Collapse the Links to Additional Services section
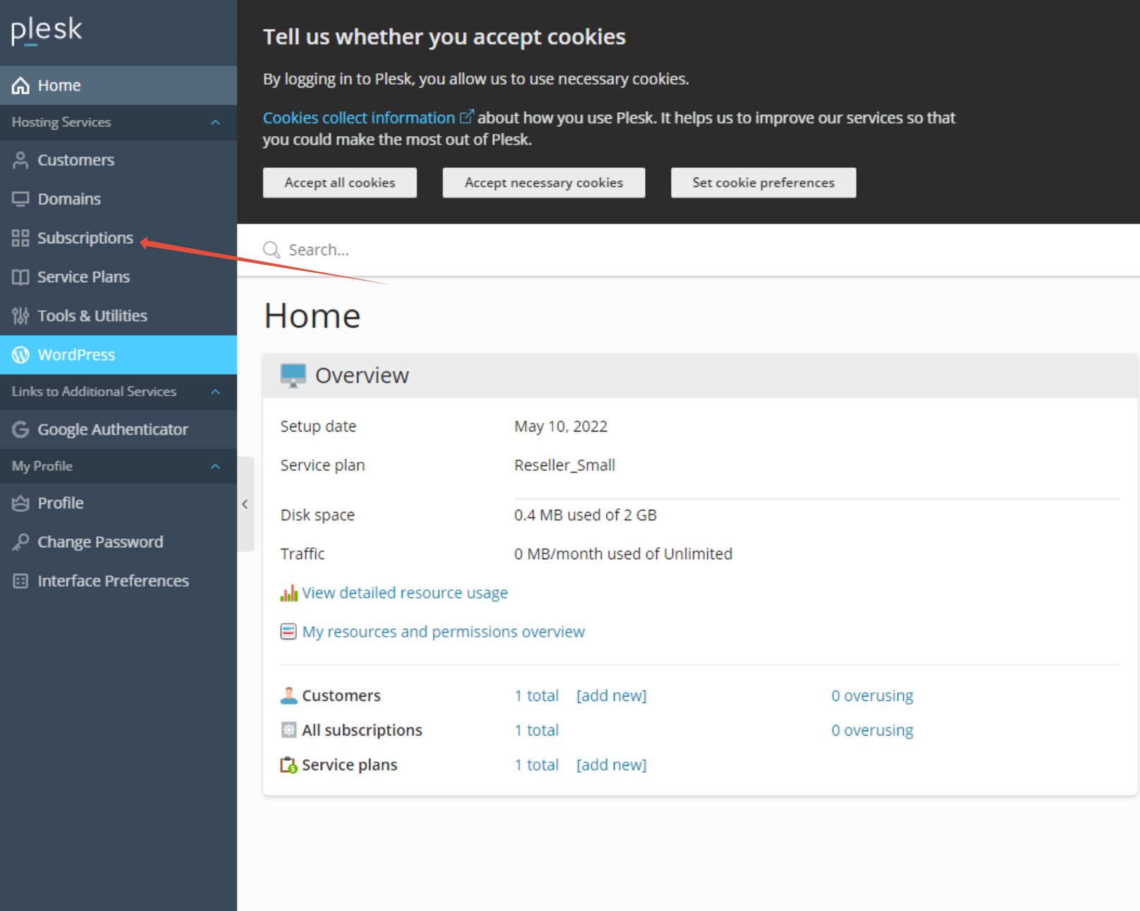Viewport: 1140px width, 911px height. point(216,391)
